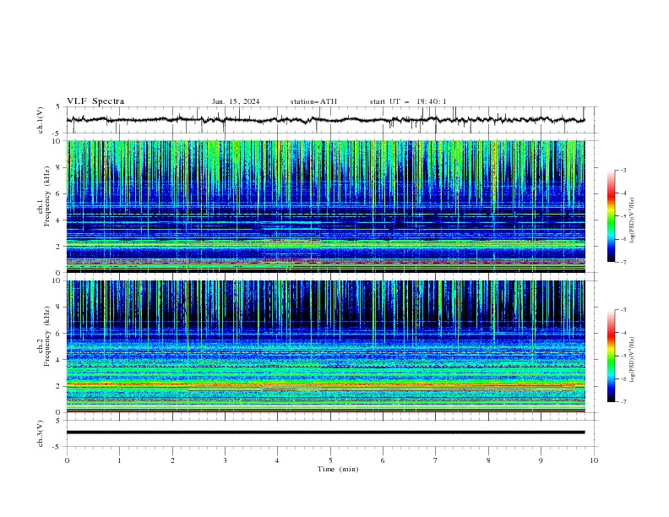Click the "ch.3(V)" axis label
669x517 pixels.
pyautogui.click(x=41, y=433)
